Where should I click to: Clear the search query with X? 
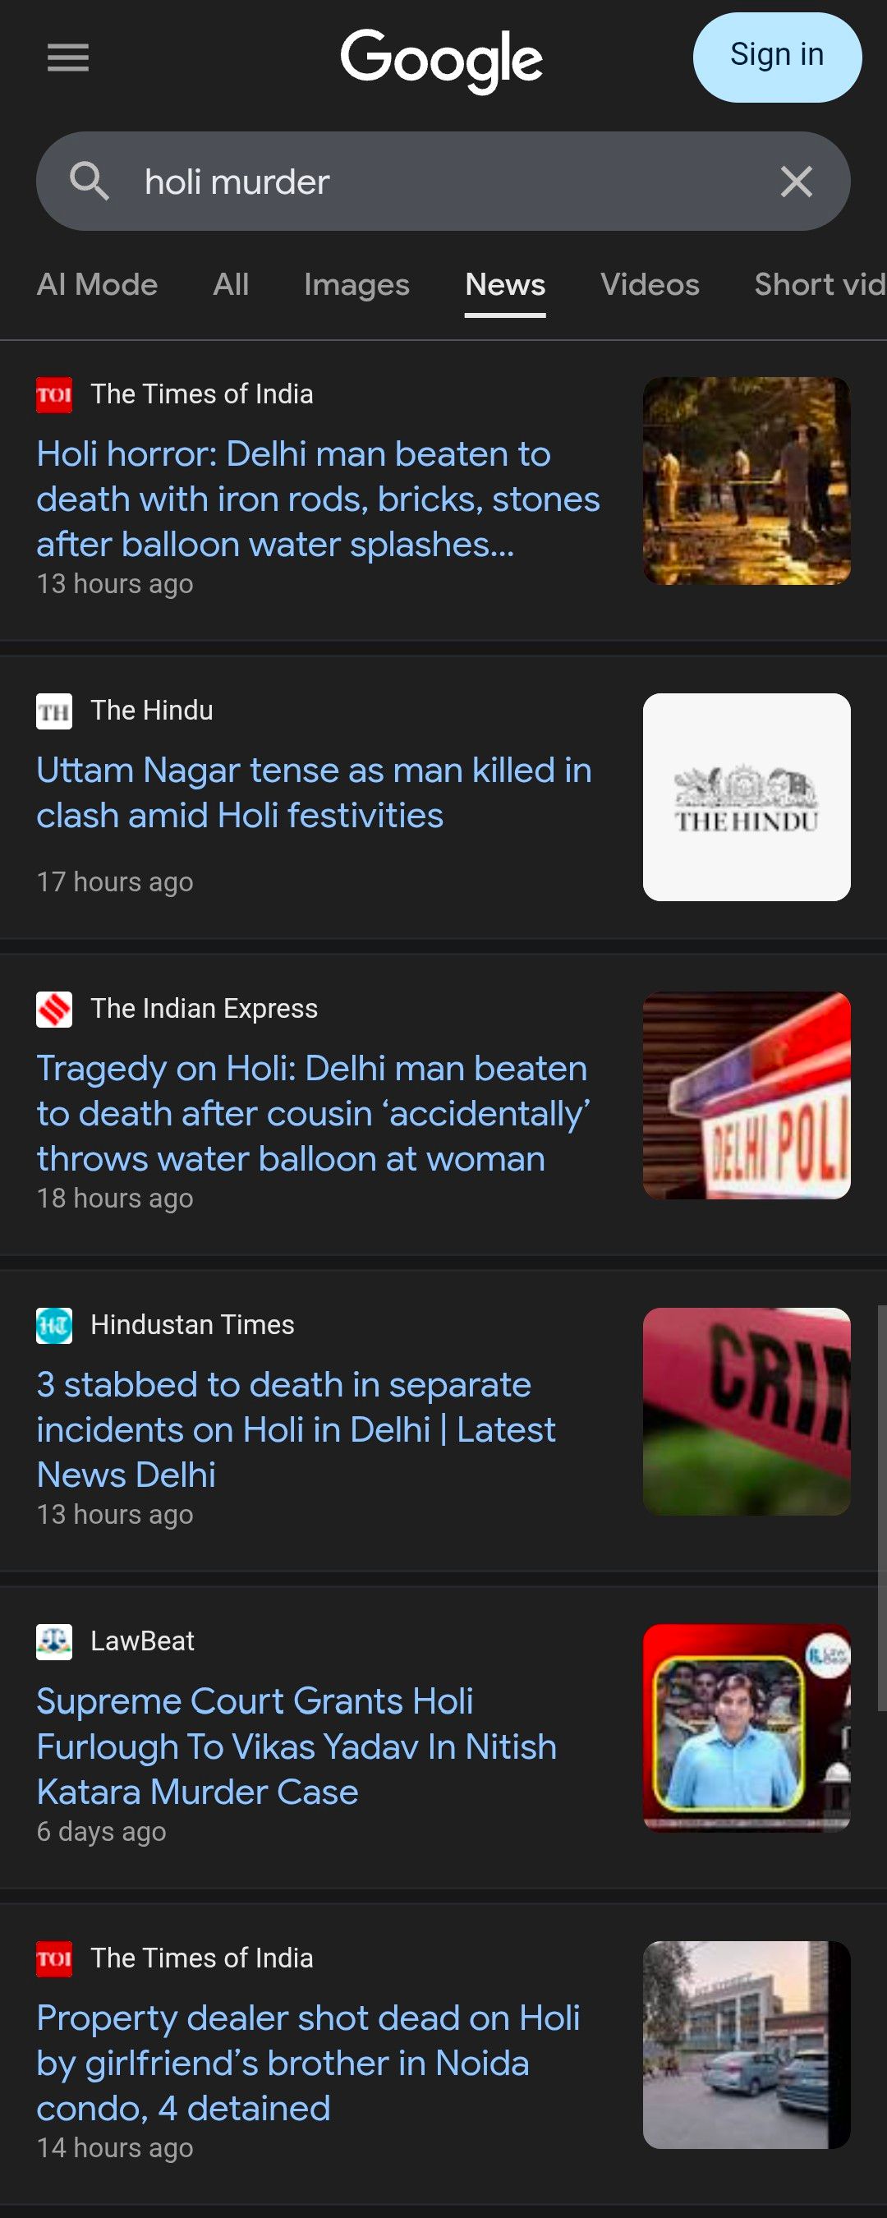pos(796,182)
